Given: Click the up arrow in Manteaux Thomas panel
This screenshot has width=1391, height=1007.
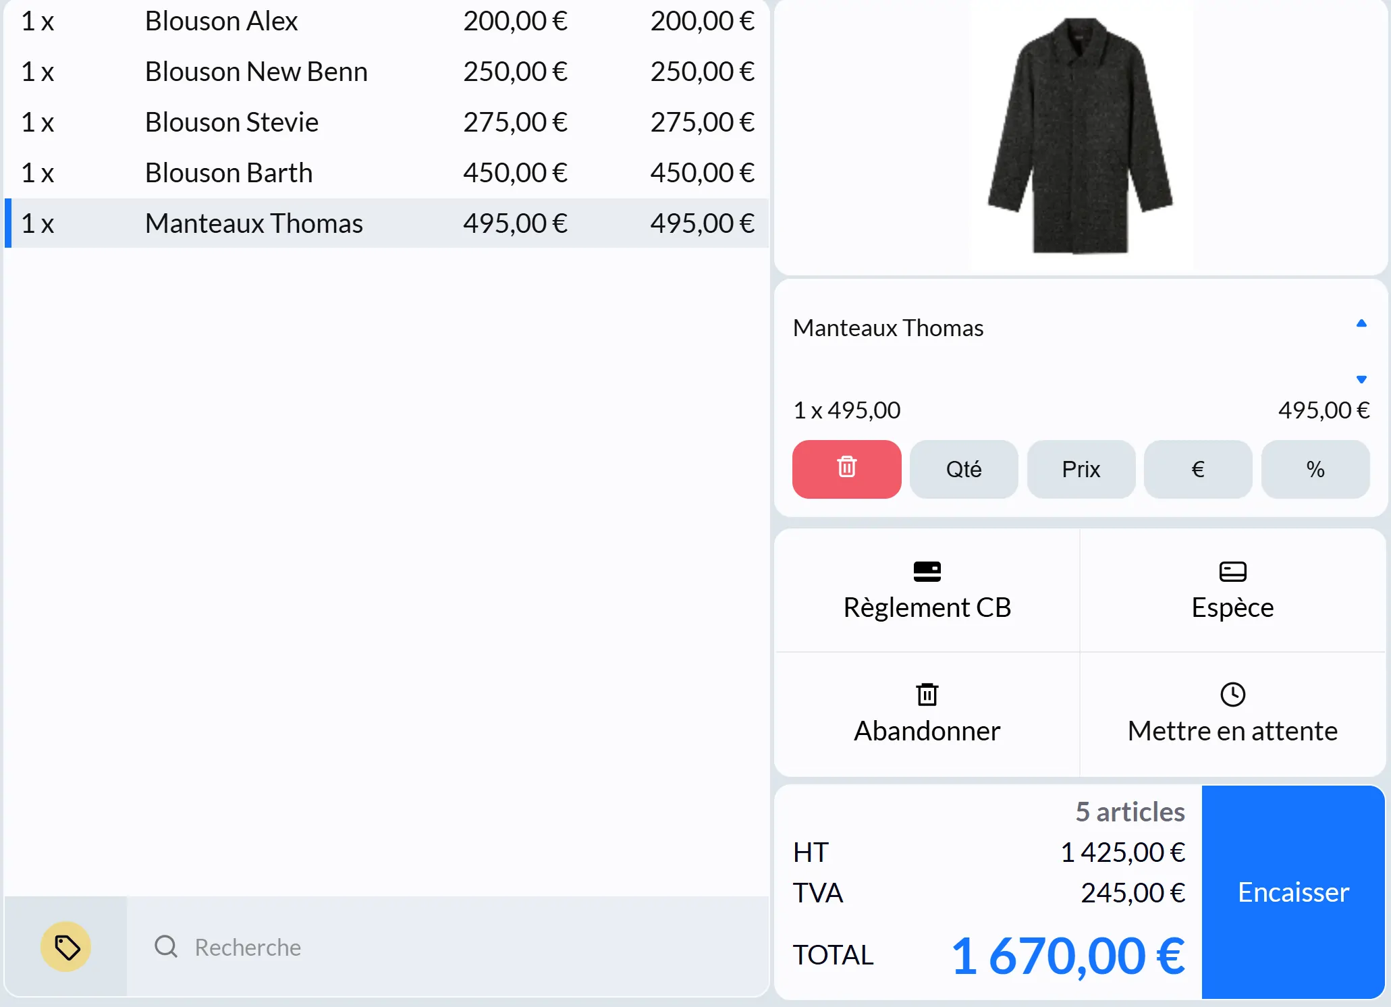Looking at the screenshot, I should 1361,323.
